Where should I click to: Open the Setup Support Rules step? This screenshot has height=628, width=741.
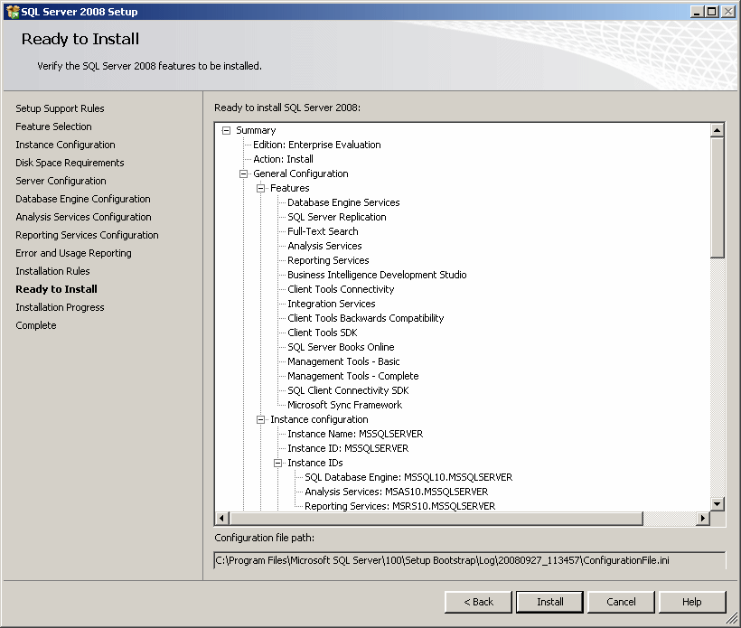[60, 108]
